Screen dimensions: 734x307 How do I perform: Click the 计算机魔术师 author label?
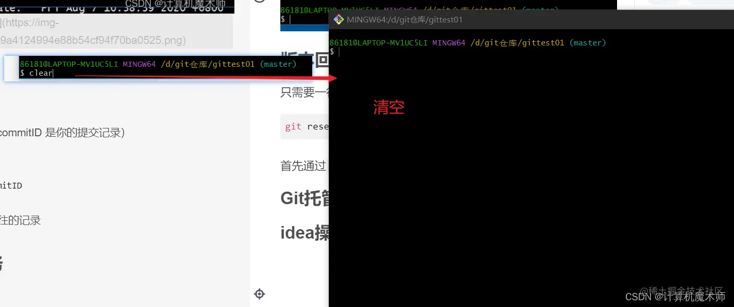pos(690,297)
